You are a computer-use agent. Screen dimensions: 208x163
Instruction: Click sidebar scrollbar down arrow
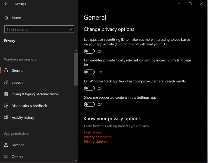point(76,161)
